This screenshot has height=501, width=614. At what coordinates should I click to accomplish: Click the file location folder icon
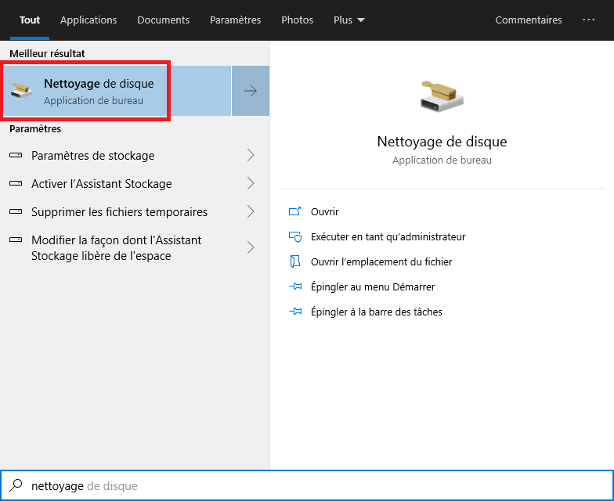point(295,261)
